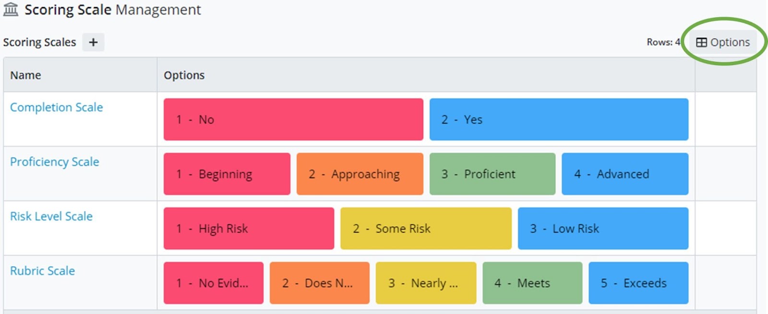Select the blue '5 - Exceeds' rubric option
The image size is (768, 314).
[x=638, y=283]
